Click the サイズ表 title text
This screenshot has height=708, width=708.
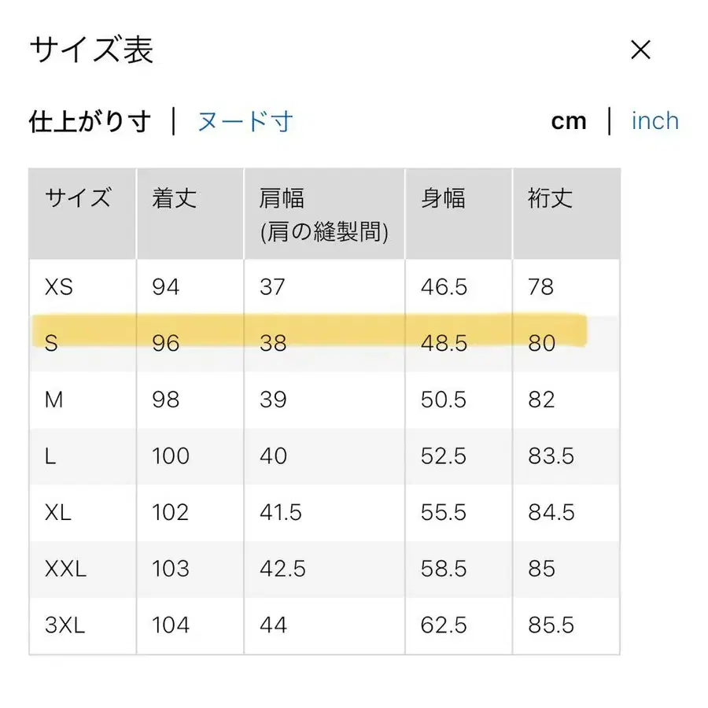[x=91, y=50]
